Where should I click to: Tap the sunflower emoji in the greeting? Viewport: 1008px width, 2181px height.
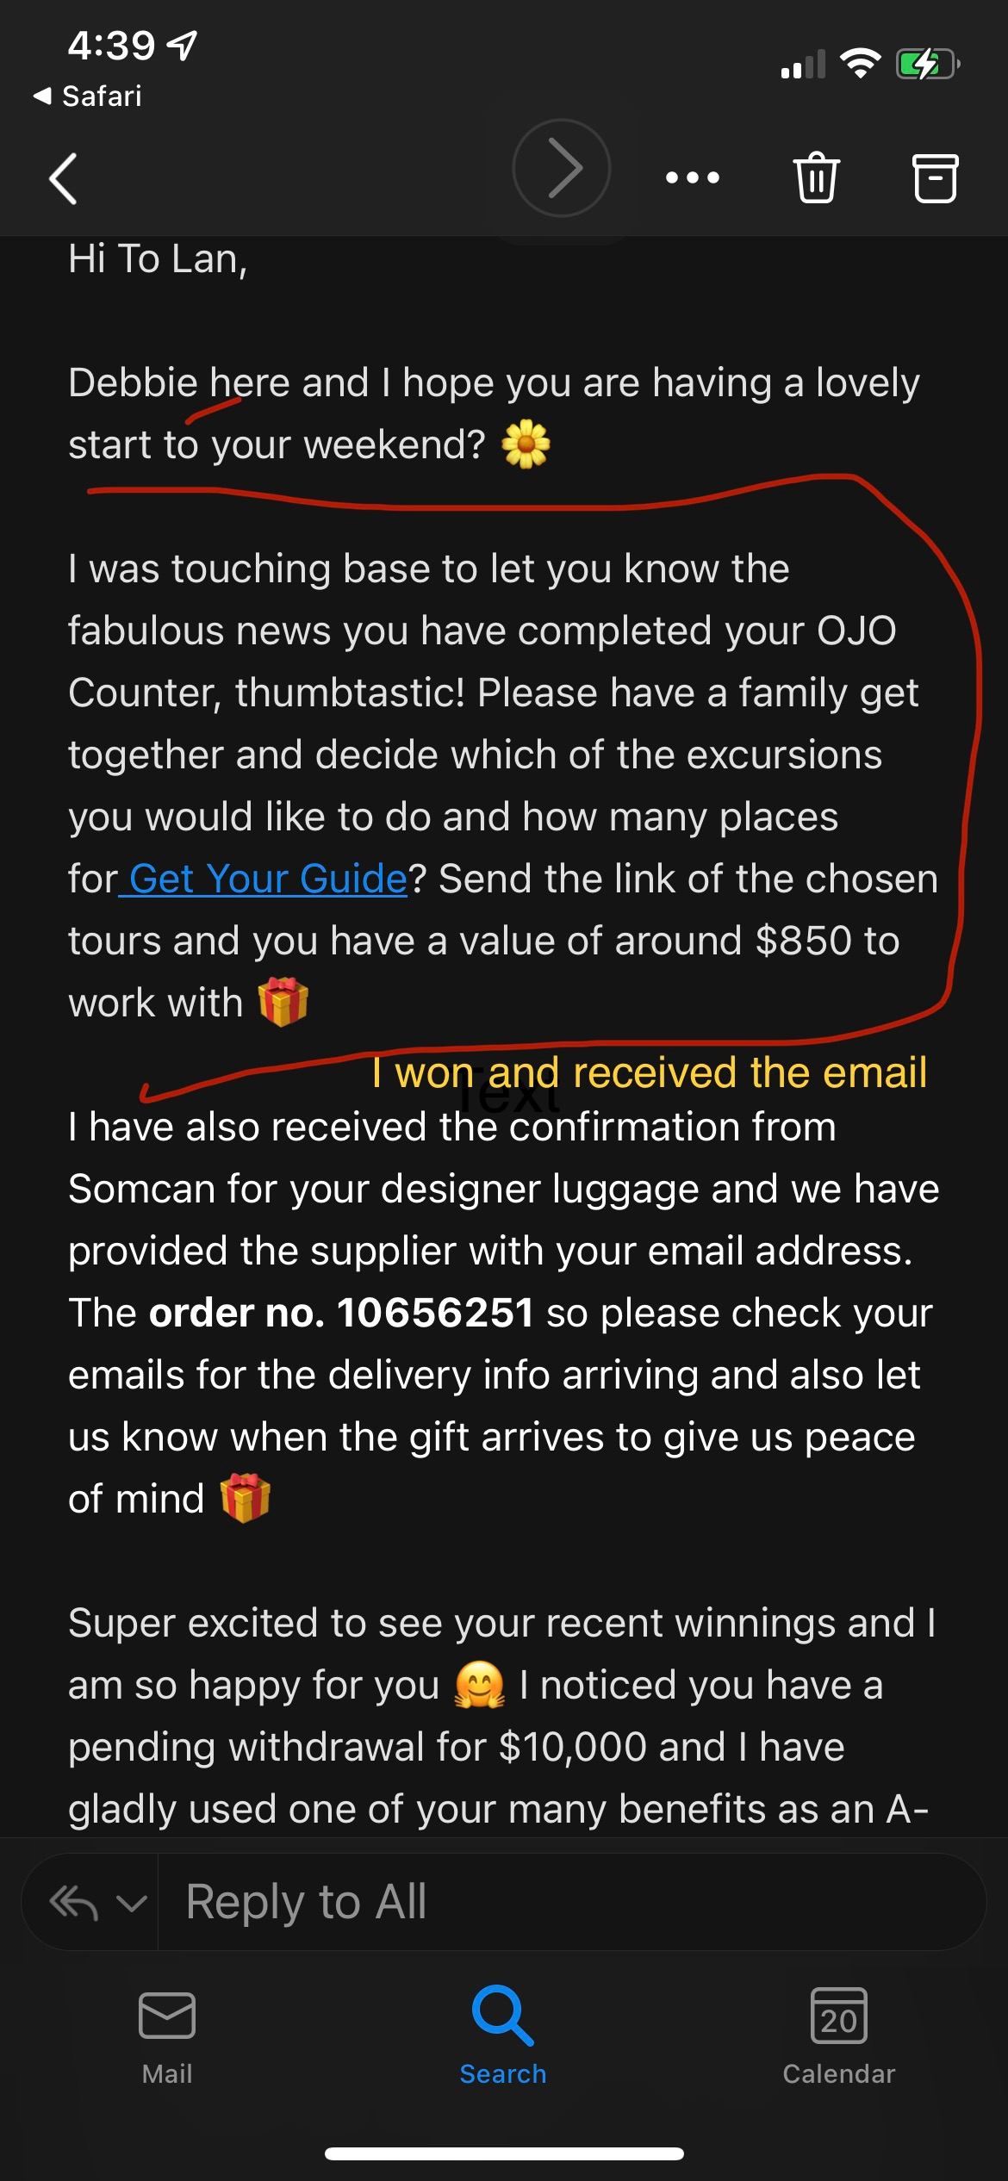(526, 446)
